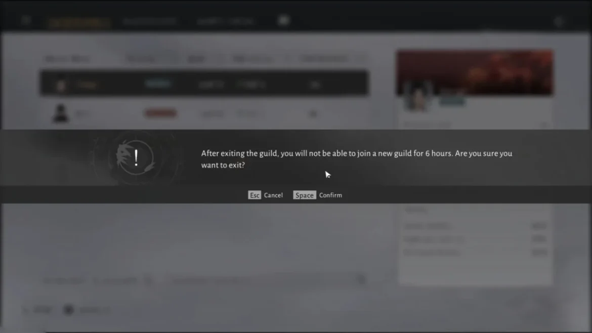The image size is (592, 333).
Task: Open the third tab in the top navigation
Action: (x=225, y=22)
